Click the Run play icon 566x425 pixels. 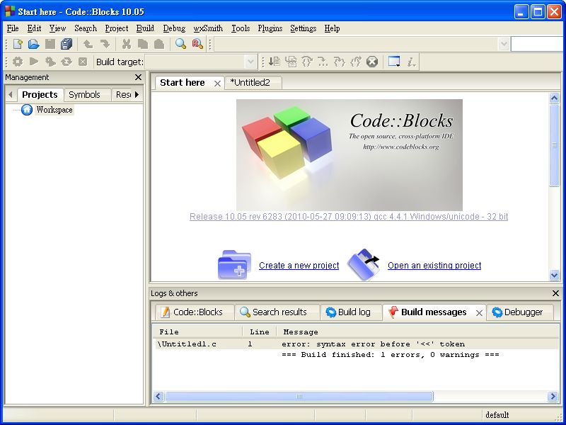tap(34, 62)
